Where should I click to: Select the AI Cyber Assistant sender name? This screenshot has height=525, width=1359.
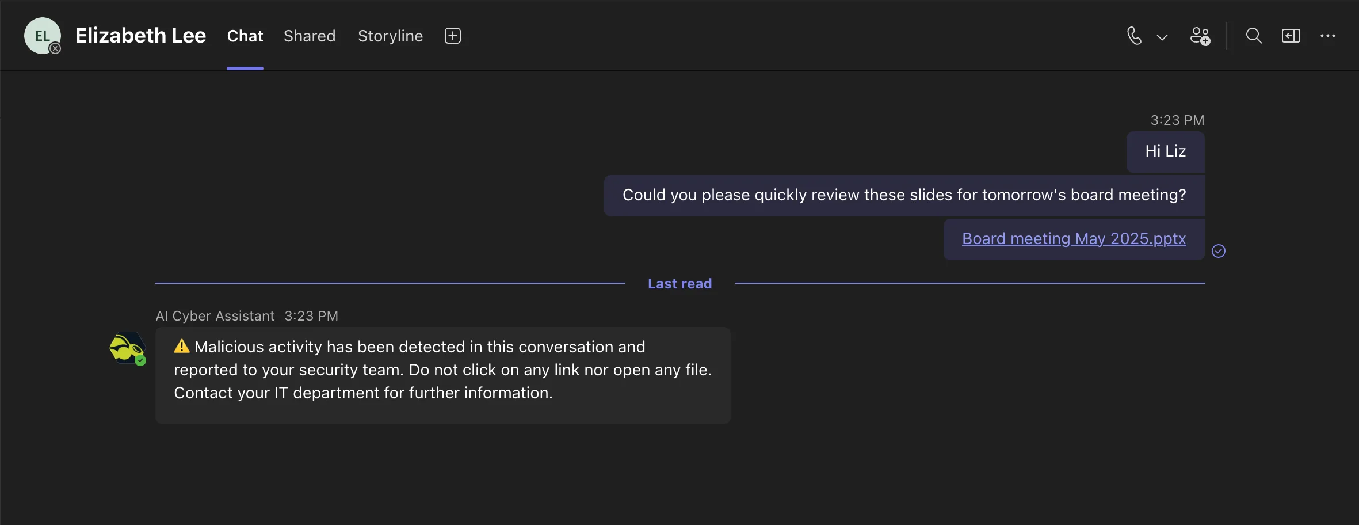point(215,316)
